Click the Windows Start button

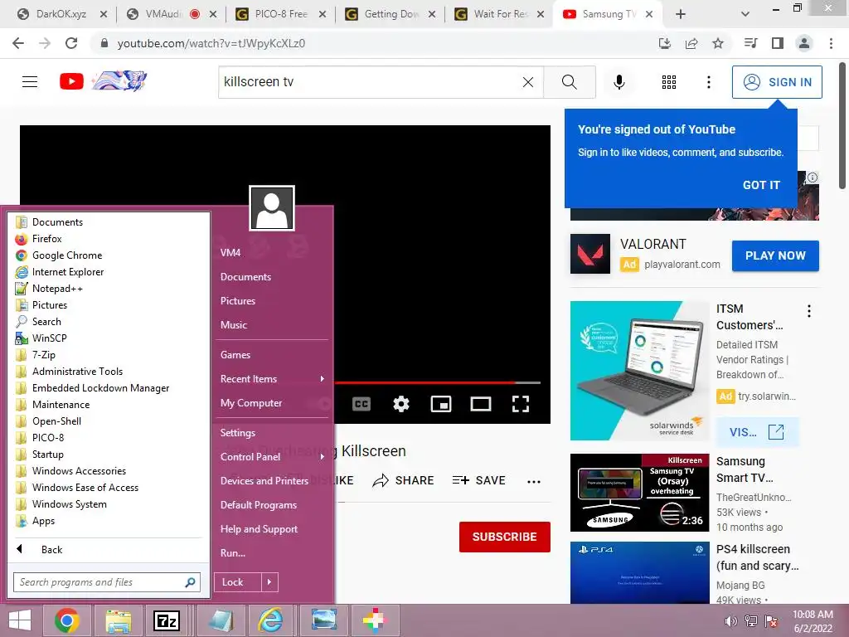point(20,620)
